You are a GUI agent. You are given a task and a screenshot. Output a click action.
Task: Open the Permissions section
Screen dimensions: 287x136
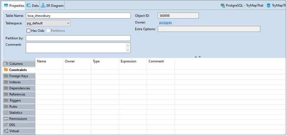(19, 119)
